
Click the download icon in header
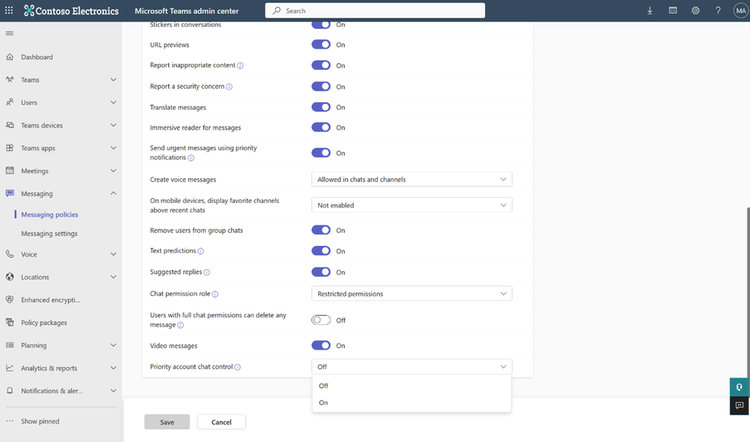(x=649, y=11)
